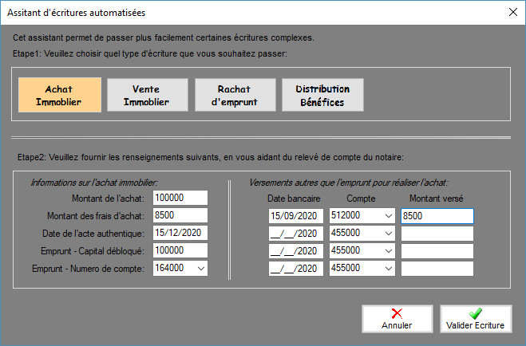The width and height of the screenshot is (526, 346).
Task: Switch to Rachat d'emprunt entry type
Action: (x=235, y=95)
